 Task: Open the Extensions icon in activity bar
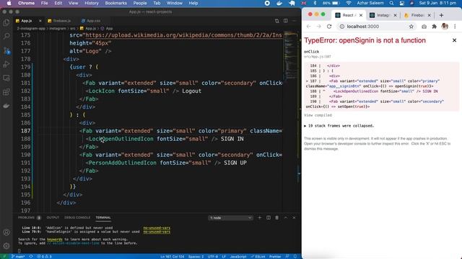point(6,92)
